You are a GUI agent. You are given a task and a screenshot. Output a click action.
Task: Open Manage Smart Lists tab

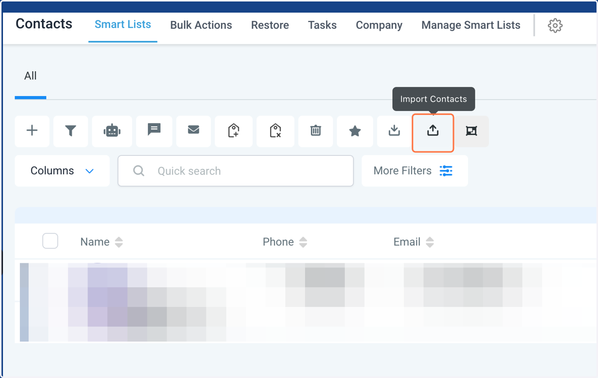click(471, 25)
